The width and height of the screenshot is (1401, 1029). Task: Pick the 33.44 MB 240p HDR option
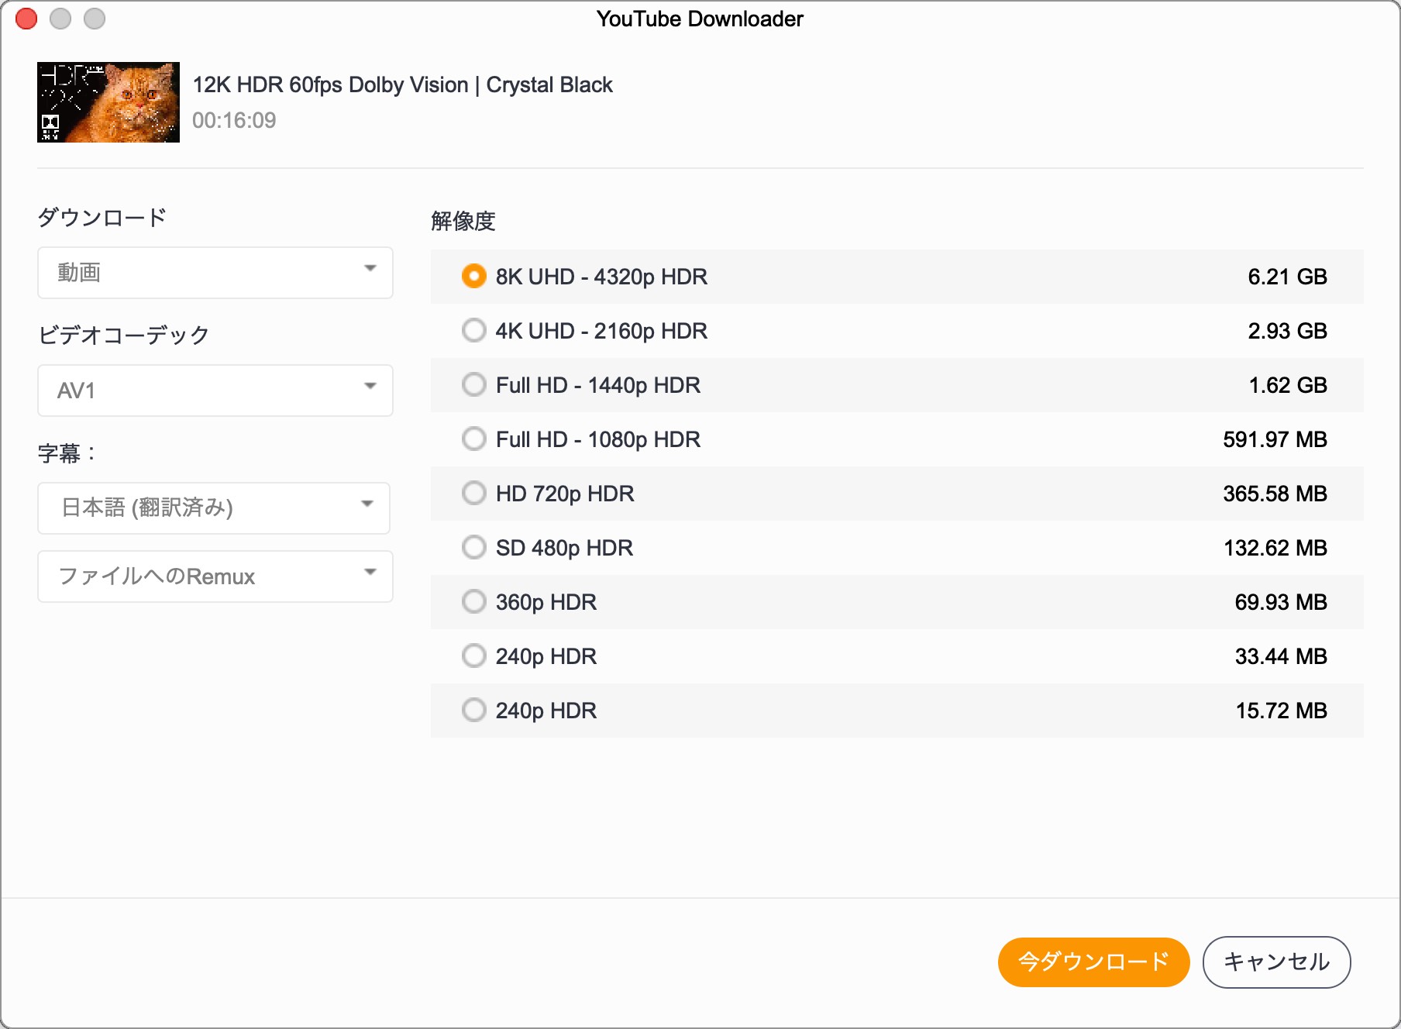click(x=473, y=656)
